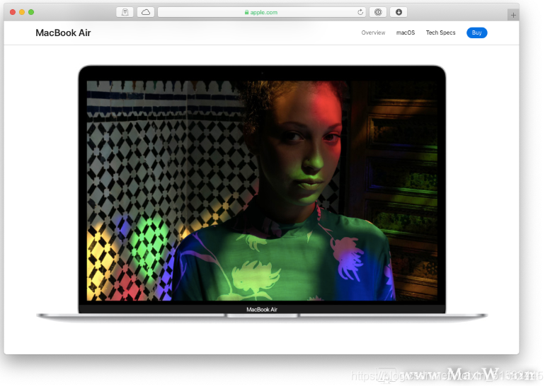Minimize the window with the yellow button

tap(22, 12)
